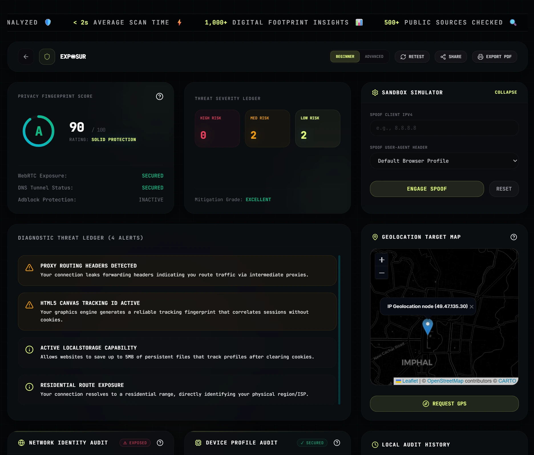Screen dimensions: 534x455
Task: Click 'HTML5 Canvas Tracking ID Active' alert title
Action: (x=90, y=303)
